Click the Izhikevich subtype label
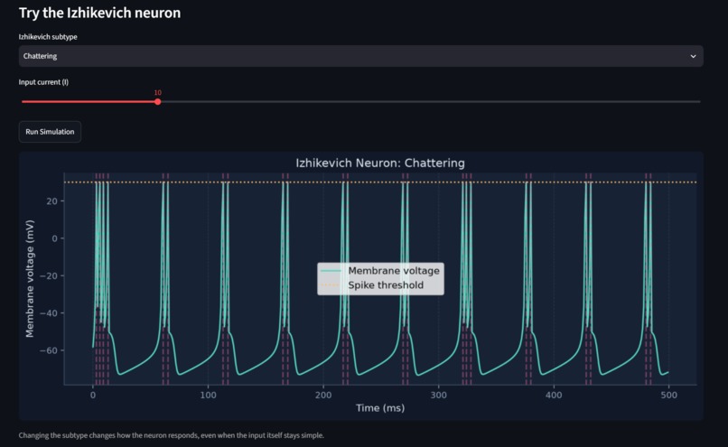 point(48,37)
